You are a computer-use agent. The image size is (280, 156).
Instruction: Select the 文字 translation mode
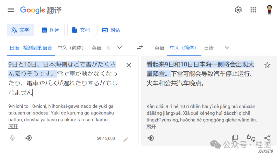pyautogui.click(x=20, y=30)
